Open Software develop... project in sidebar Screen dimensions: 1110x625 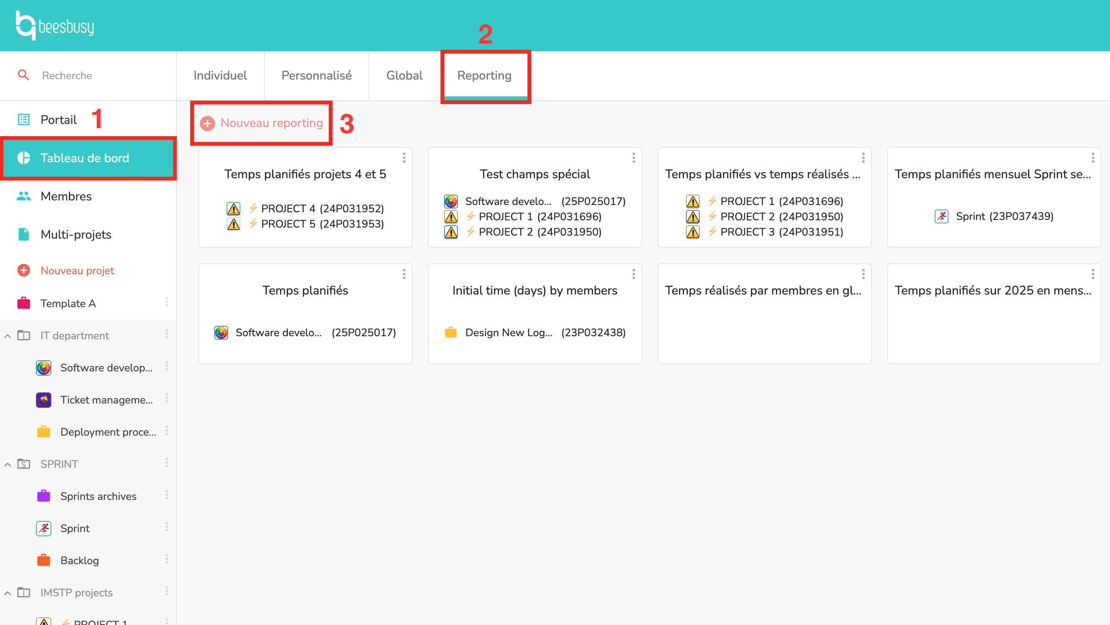(106, 368)
